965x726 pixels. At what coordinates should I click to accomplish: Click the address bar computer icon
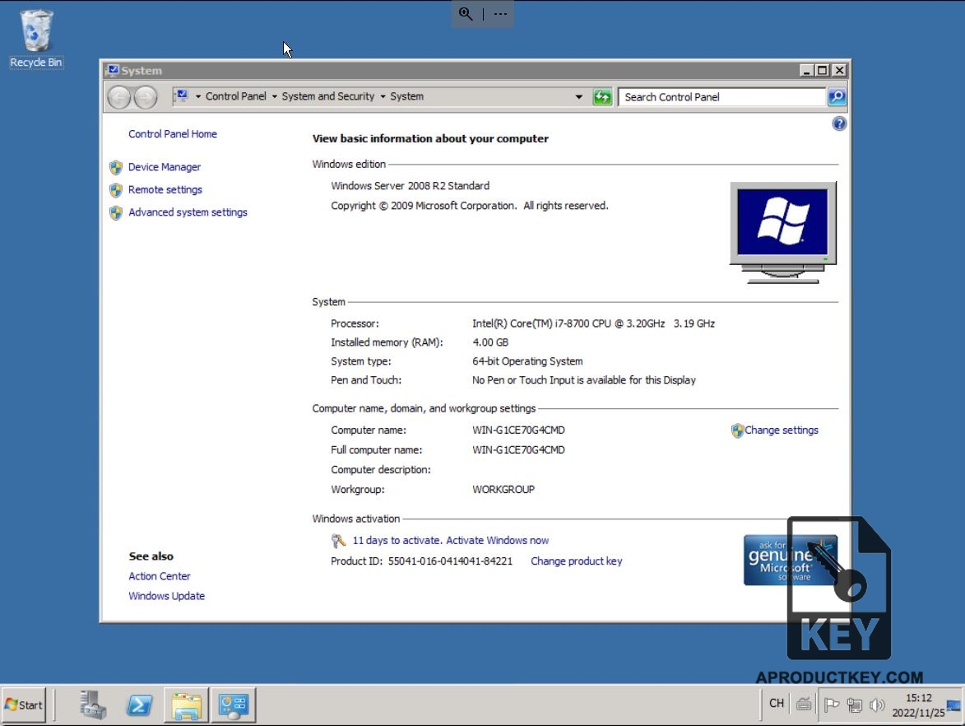tap(181, 96)
